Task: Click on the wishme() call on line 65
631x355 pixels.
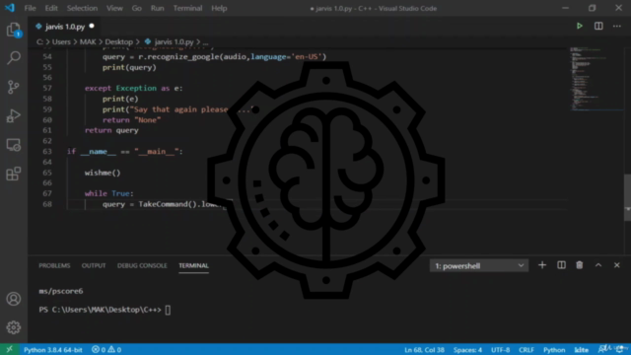Action: pyautogui.click(x=103, y=173)
